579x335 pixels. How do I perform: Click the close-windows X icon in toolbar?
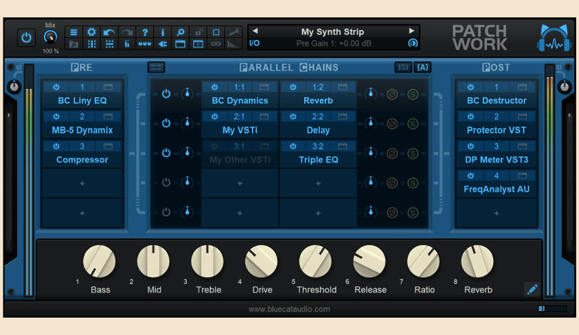[x=198, y=44]
